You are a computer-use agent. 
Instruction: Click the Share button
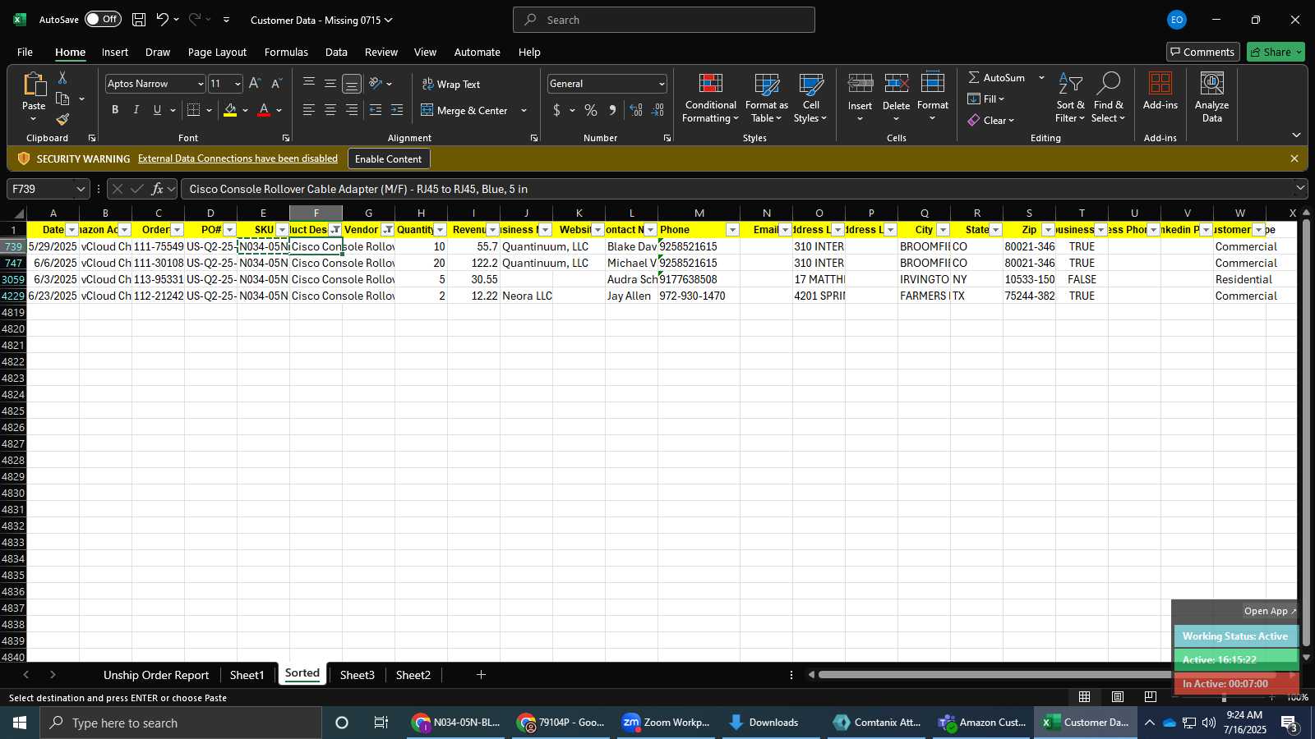pyautogui.click(x=1276, y=52)
